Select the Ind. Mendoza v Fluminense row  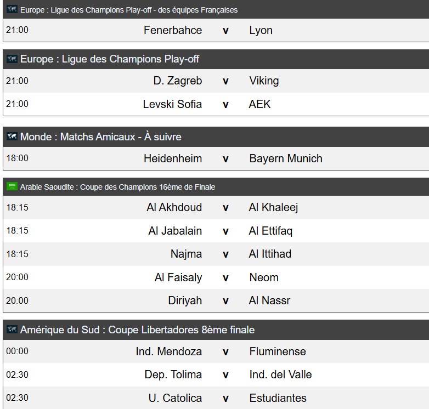(x=216, y=351)
